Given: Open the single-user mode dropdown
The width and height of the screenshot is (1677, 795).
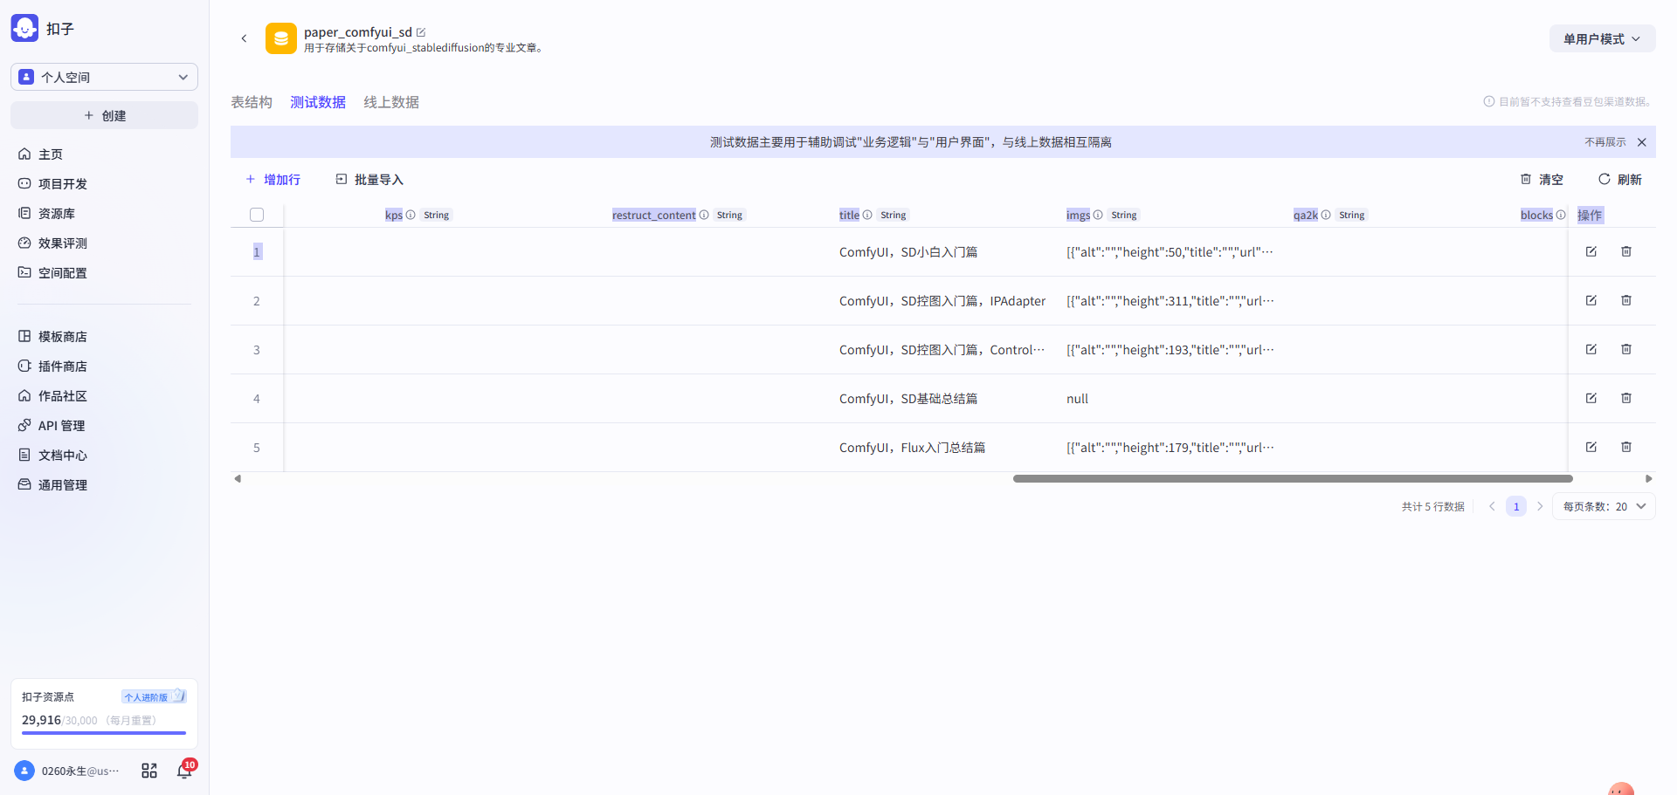Looking at the screenshot, I should point(1601,39).
